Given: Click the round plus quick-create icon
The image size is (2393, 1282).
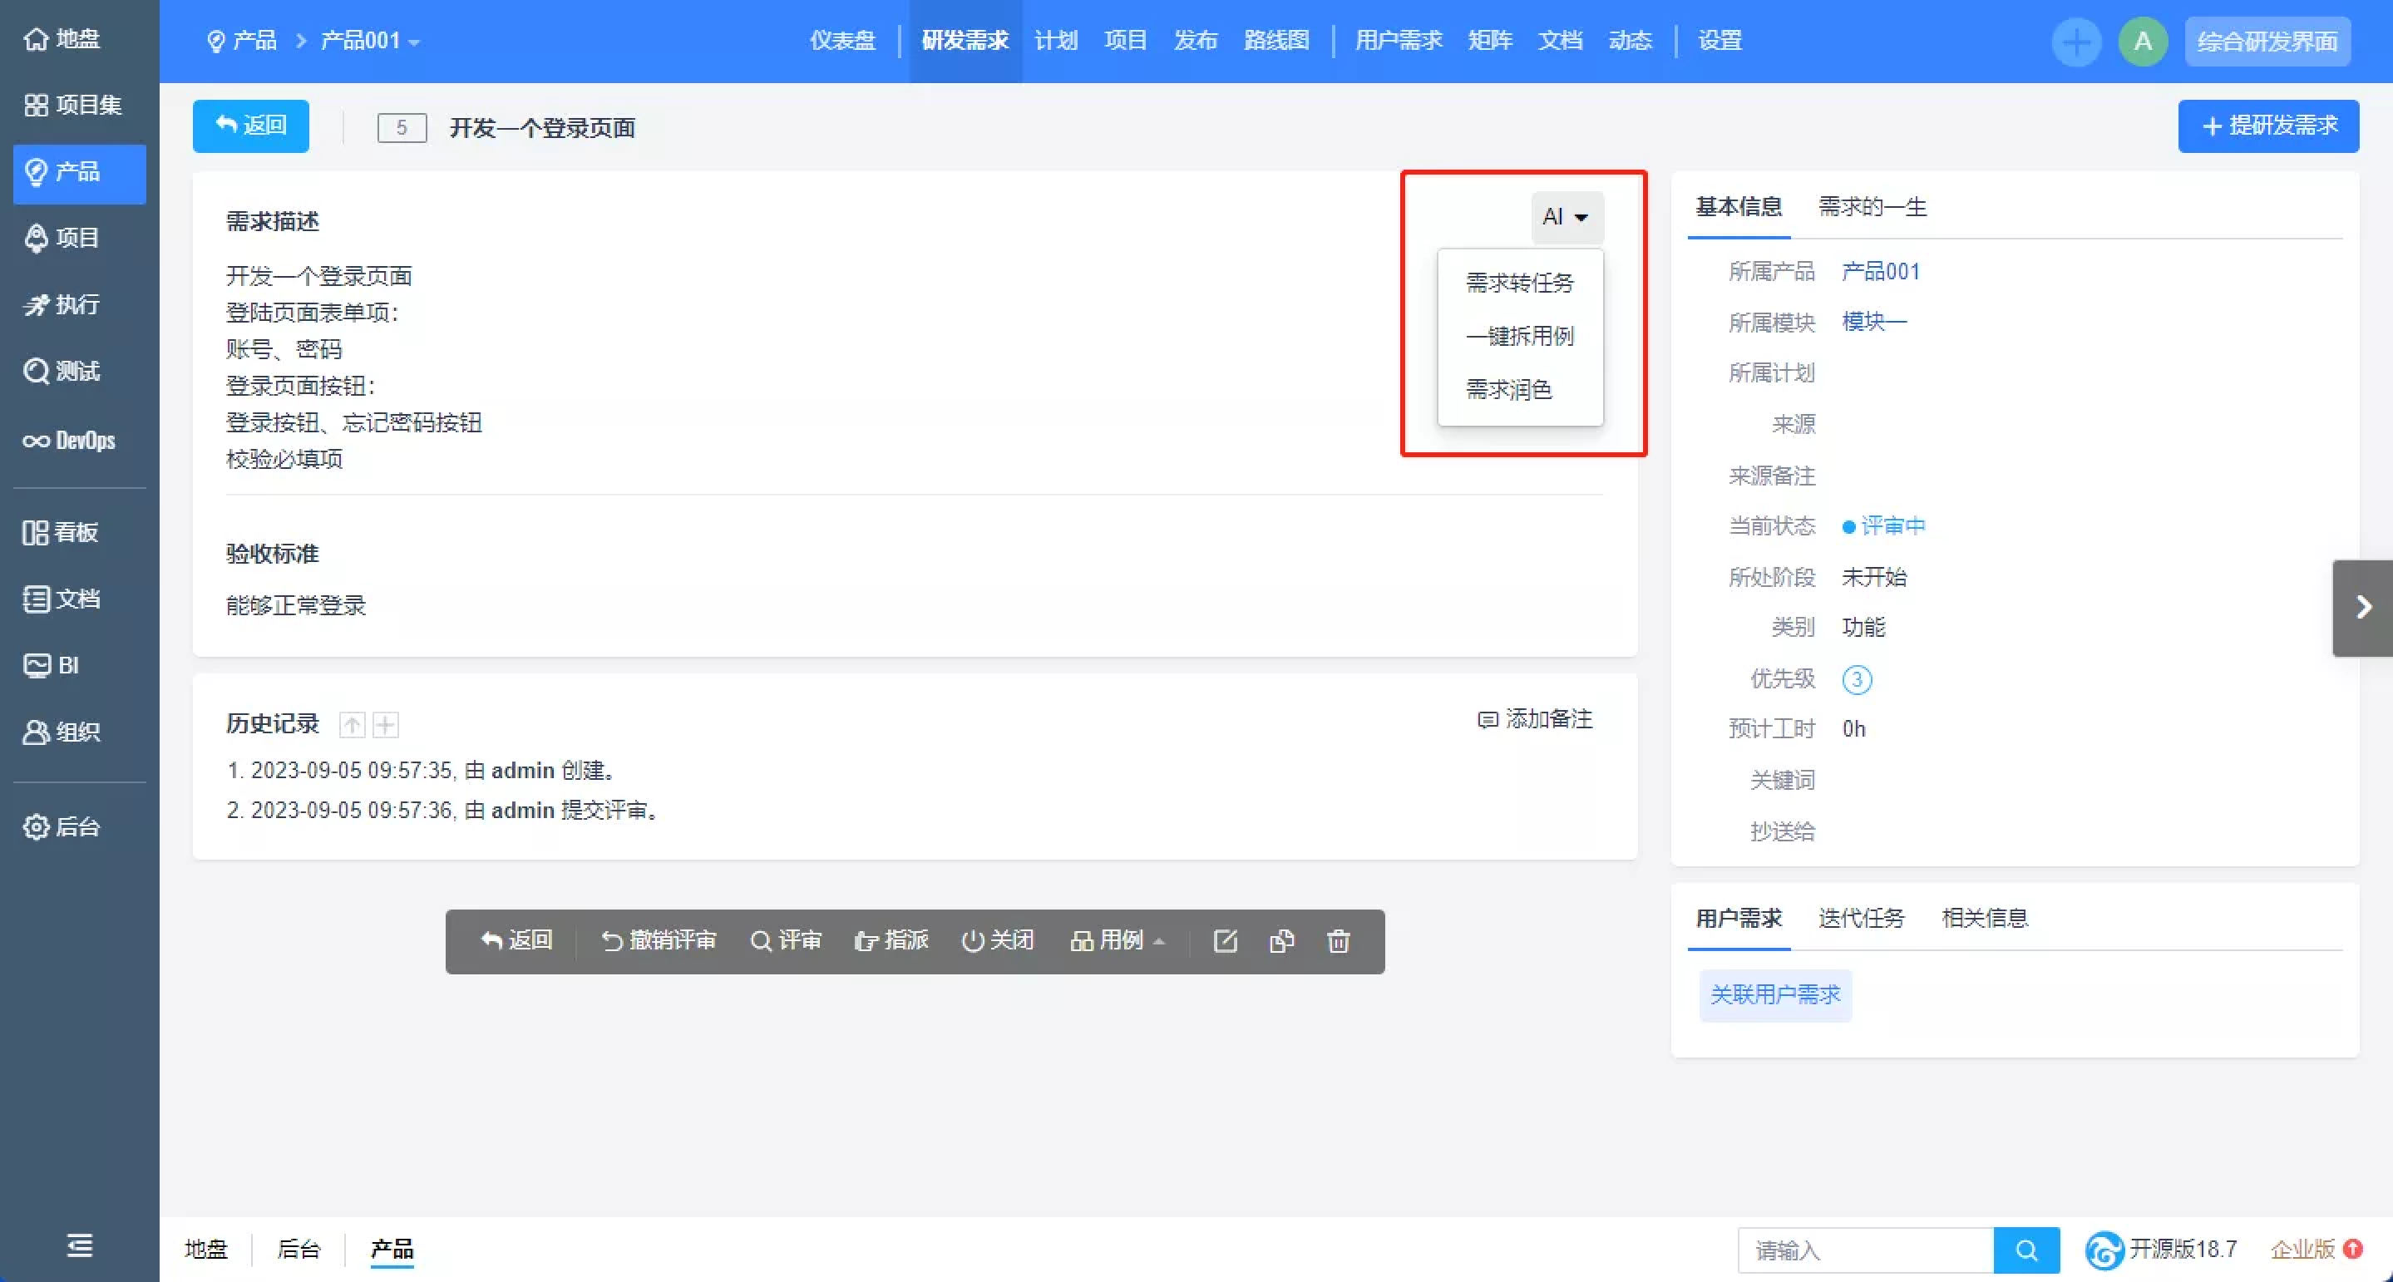Looking at the screenshot, I should (x=2076, y=42).
